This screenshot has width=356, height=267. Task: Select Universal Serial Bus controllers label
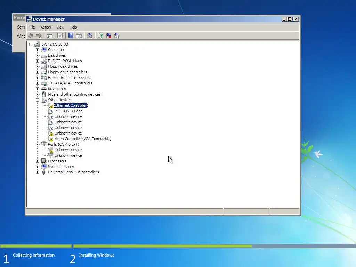[x=73, y=172]
